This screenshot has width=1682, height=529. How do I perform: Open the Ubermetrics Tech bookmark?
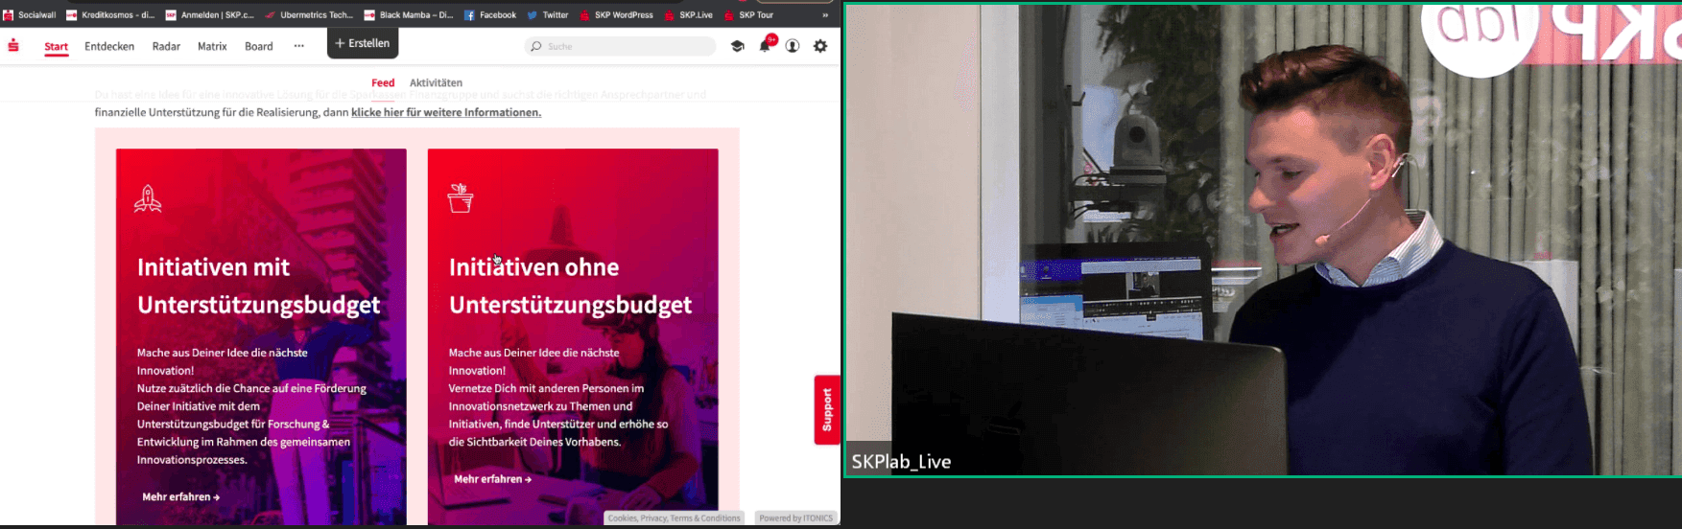309,14
